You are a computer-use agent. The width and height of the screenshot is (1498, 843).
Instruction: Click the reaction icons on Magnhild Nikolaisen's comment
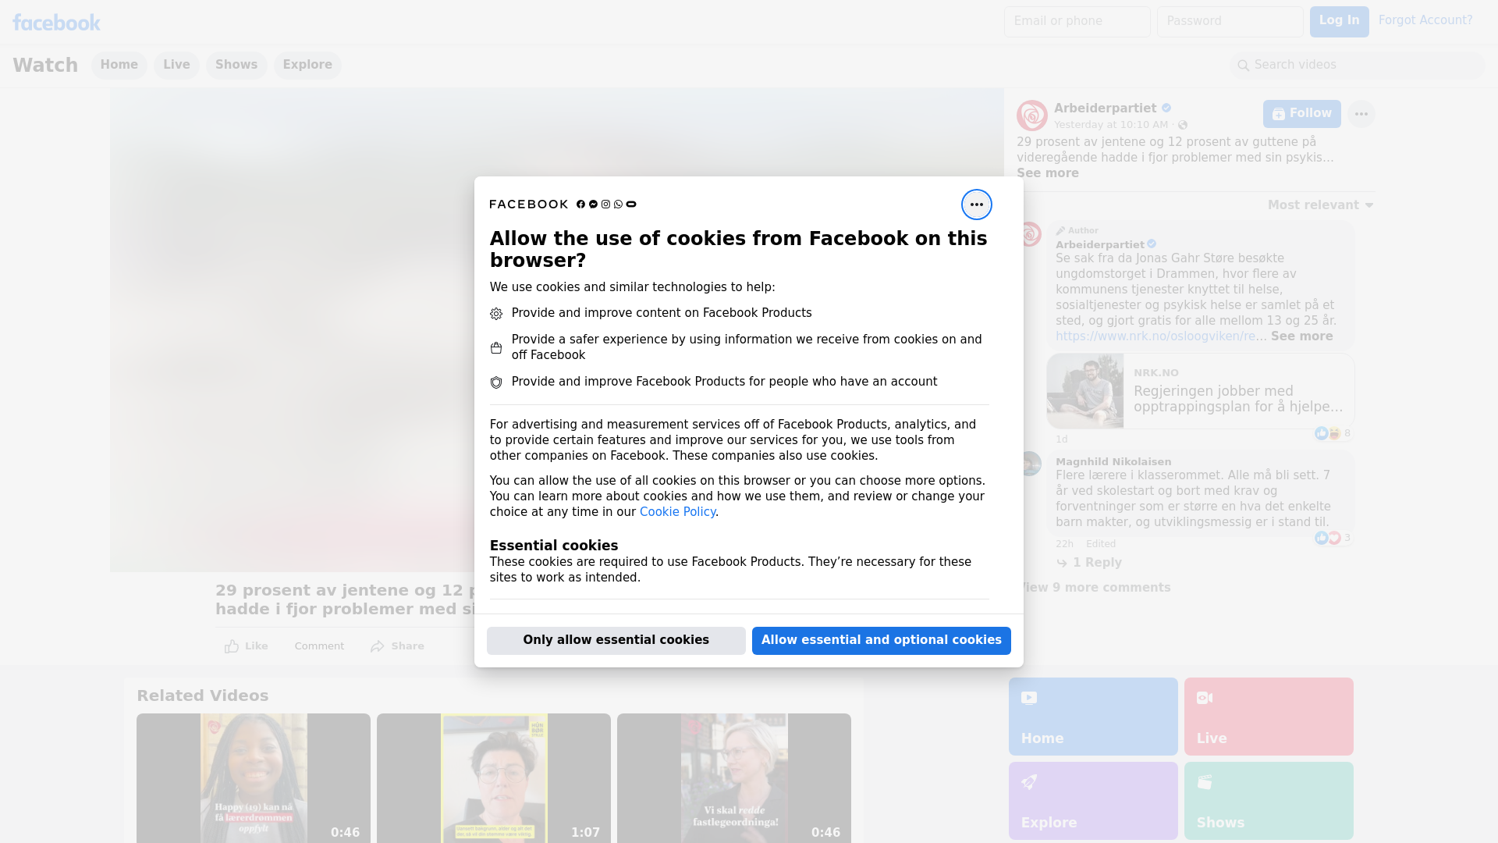1327,538
